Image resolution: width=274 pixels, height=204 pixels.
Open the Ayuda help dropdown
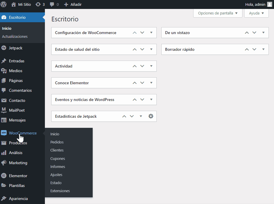coord(256,13)
